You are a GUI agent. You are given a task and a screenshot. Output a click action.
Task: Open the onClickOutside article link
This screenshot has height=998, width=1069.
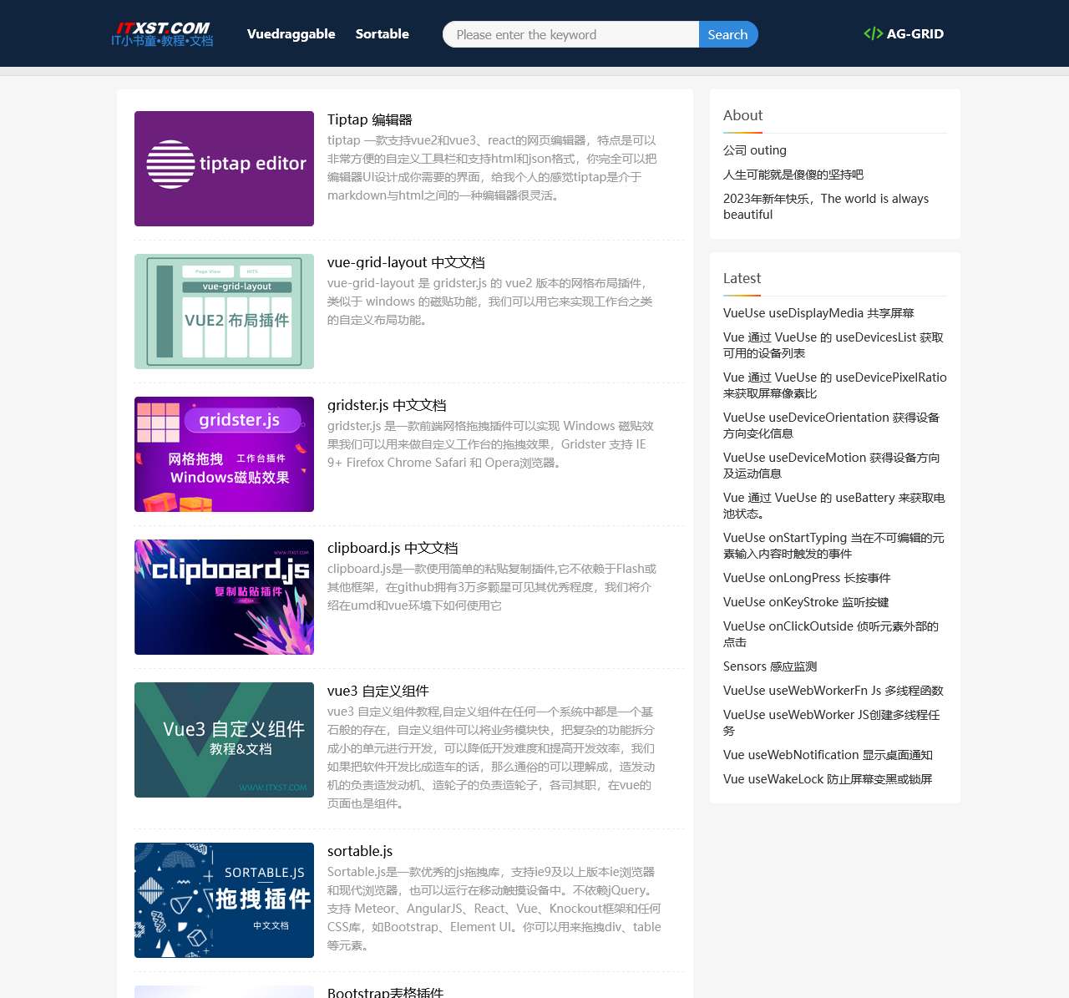(831, 634)
